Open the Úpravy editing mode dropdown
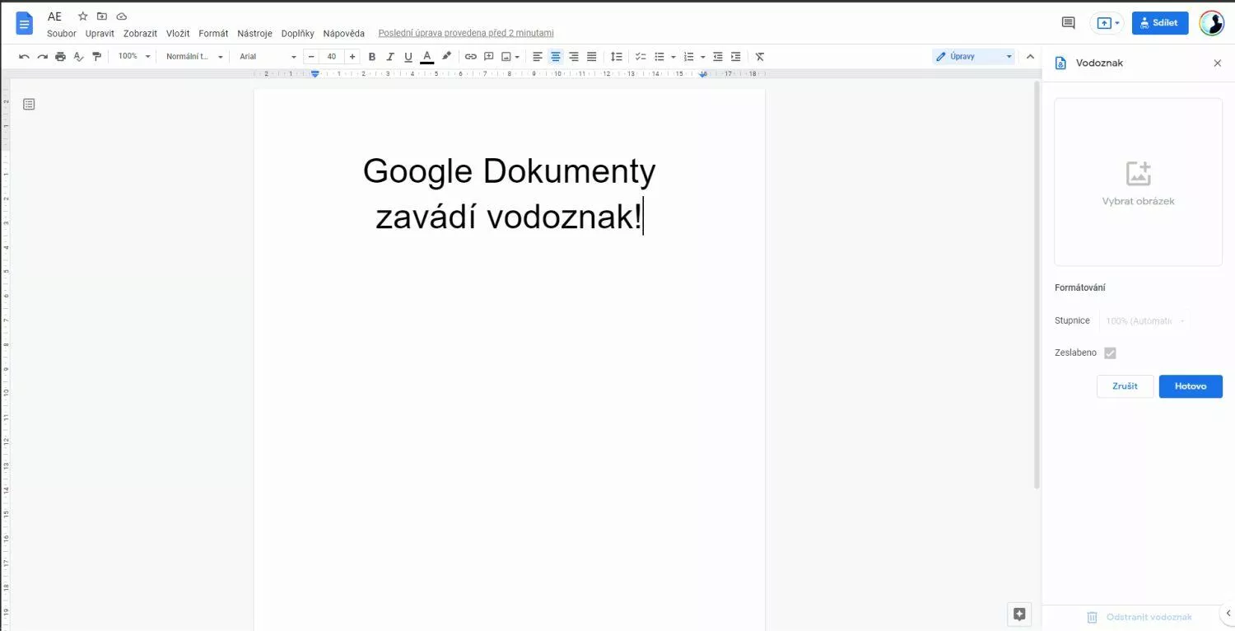The height and width of the screenshot is (631, 1235). [x=973, y=57]
